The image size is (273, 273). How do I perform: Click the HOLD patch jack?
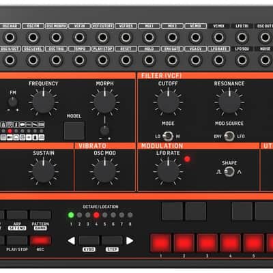click(149, 60)
